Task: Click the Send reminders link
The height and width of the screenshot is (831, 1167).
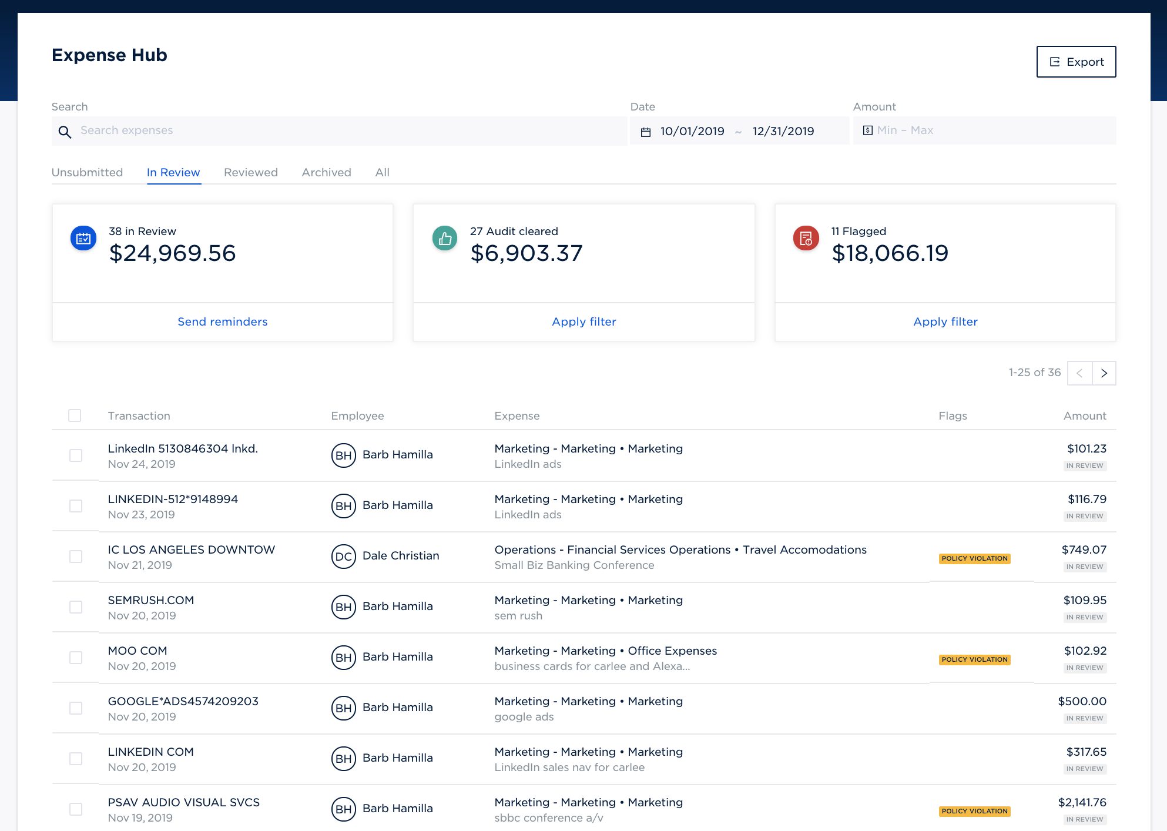Action: tap(222, 321)
